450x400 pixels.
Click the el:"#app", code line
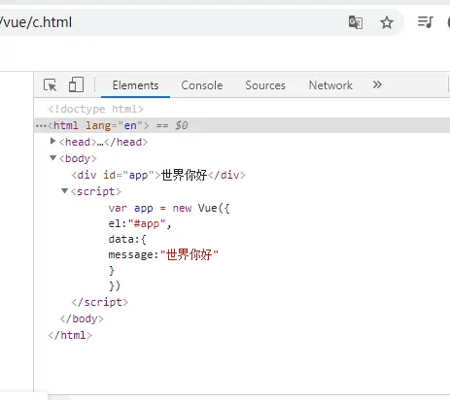(x=140, y=223)
